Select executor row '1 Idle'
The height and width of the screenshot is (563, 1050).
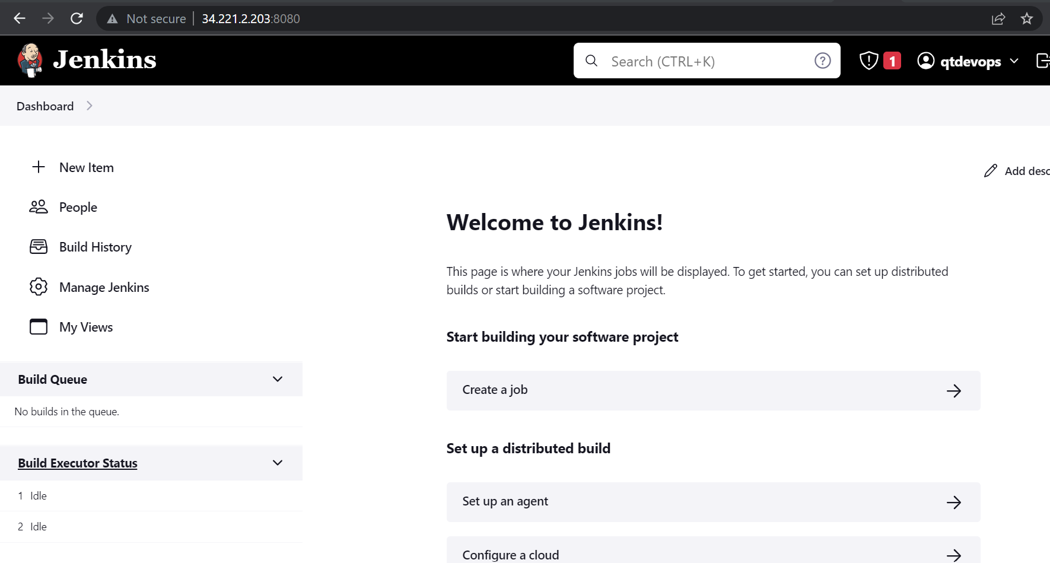(x=151, y=496)
